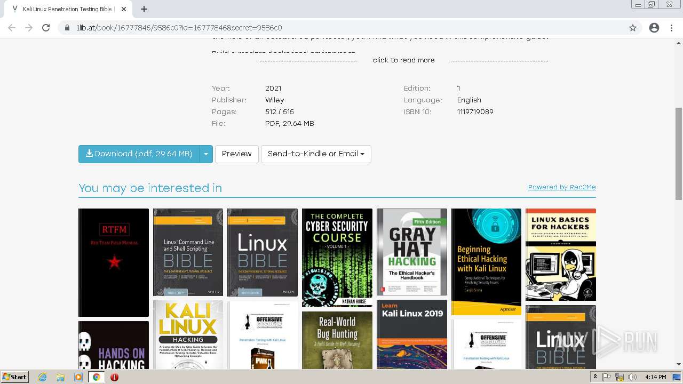This screenshot has height=384, width=683.
Task: Download the PDF 29.64 MB file
Action: [139, 154]
